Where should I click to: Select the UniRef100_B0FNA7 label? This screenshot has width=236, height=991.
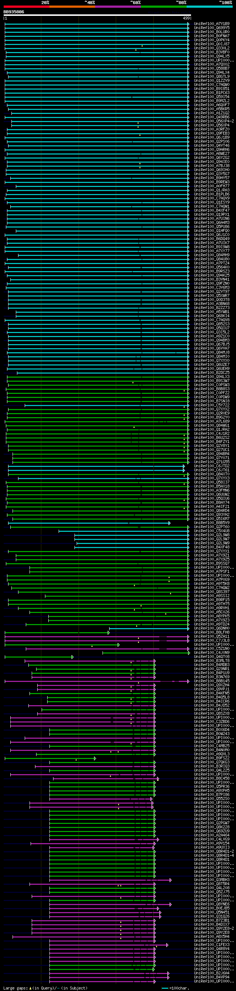click(212, 36)
